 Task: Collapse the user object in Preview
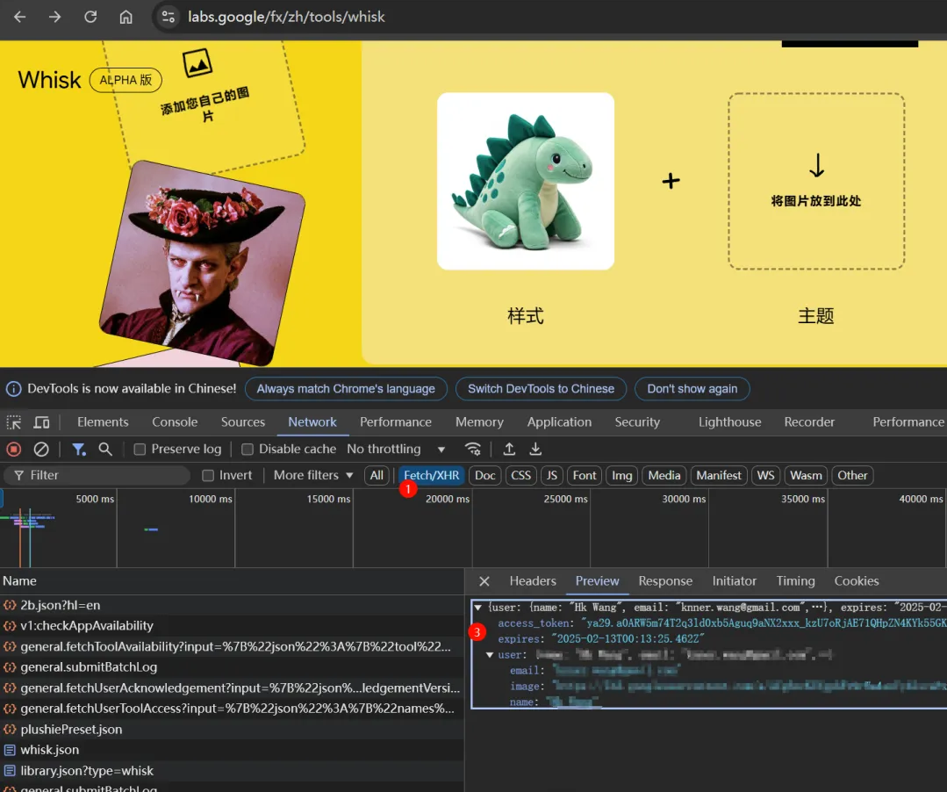point(490,653)
